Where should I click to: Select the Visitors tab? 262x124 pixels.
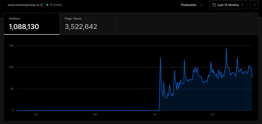coord(32,24)
